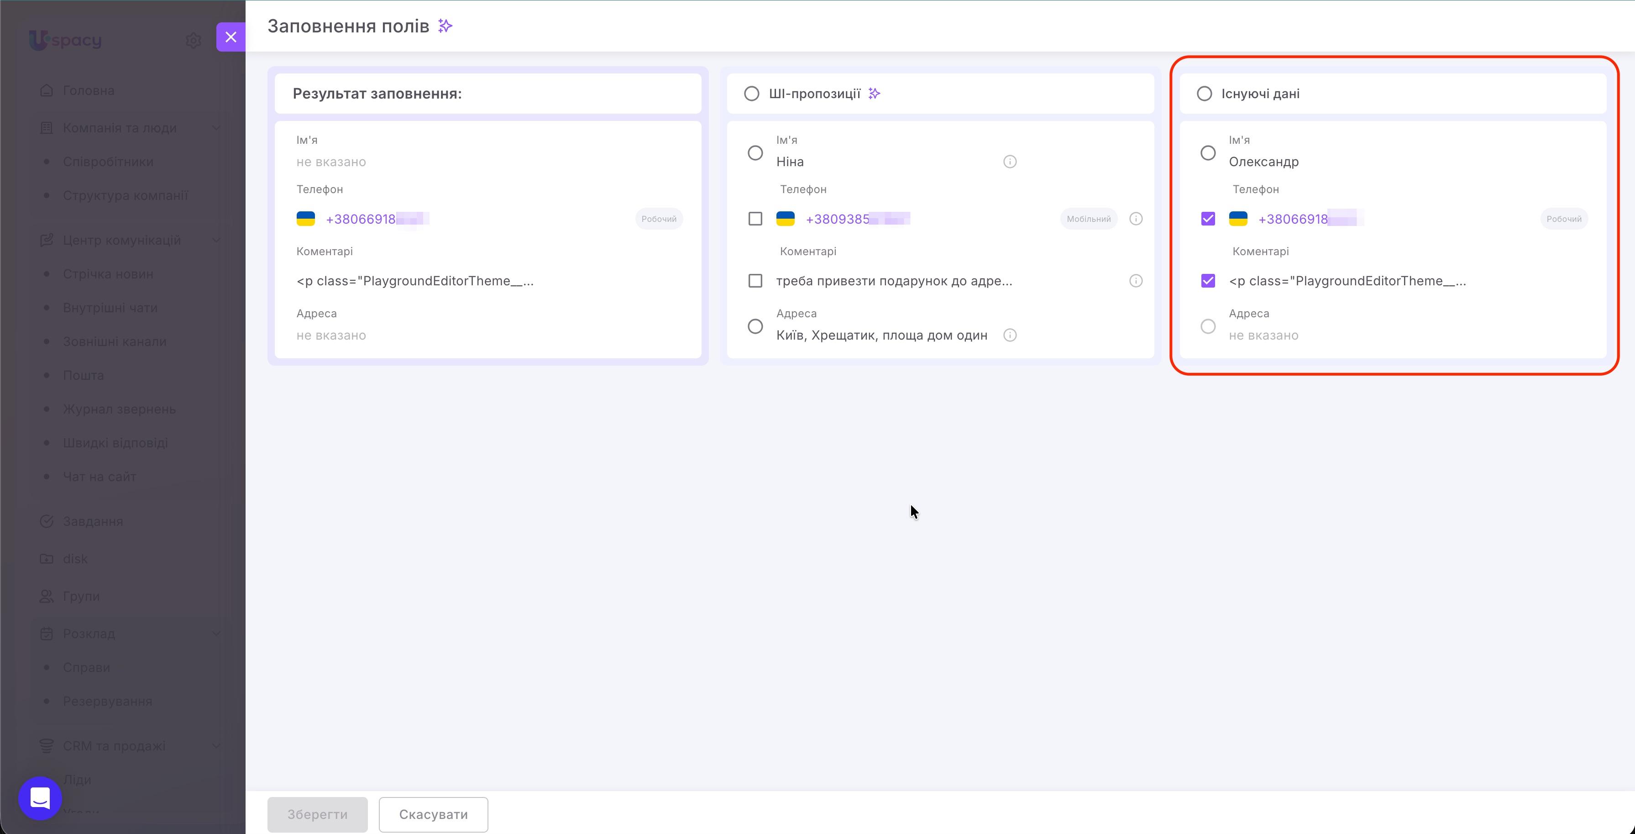Open Чат на сайт in sidebar
This screenshot has height=834, width=1635.
100,476
